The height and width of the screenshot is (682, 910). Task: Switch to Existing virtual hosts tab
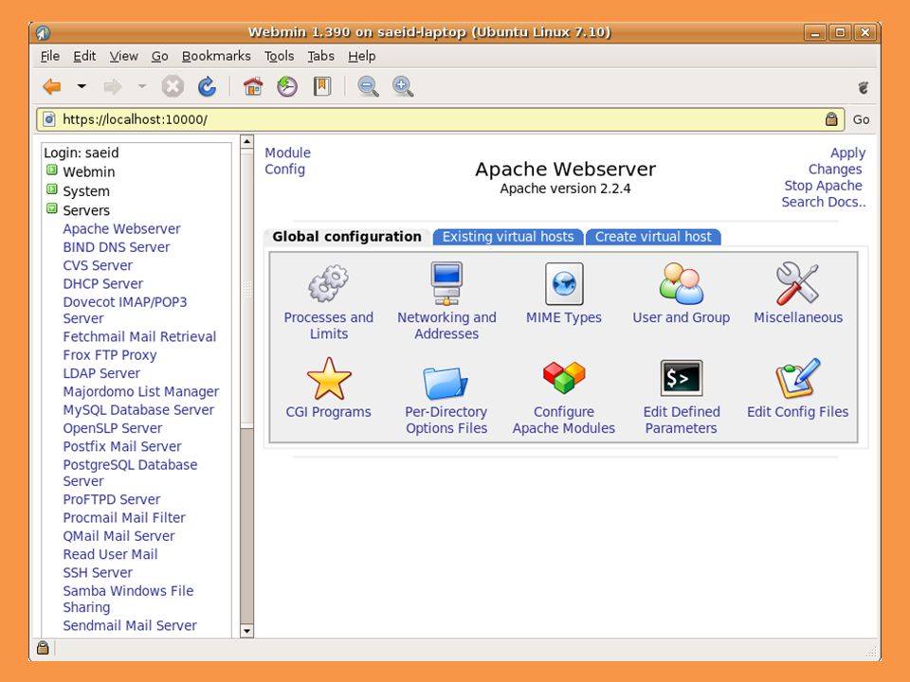point(508,237)
